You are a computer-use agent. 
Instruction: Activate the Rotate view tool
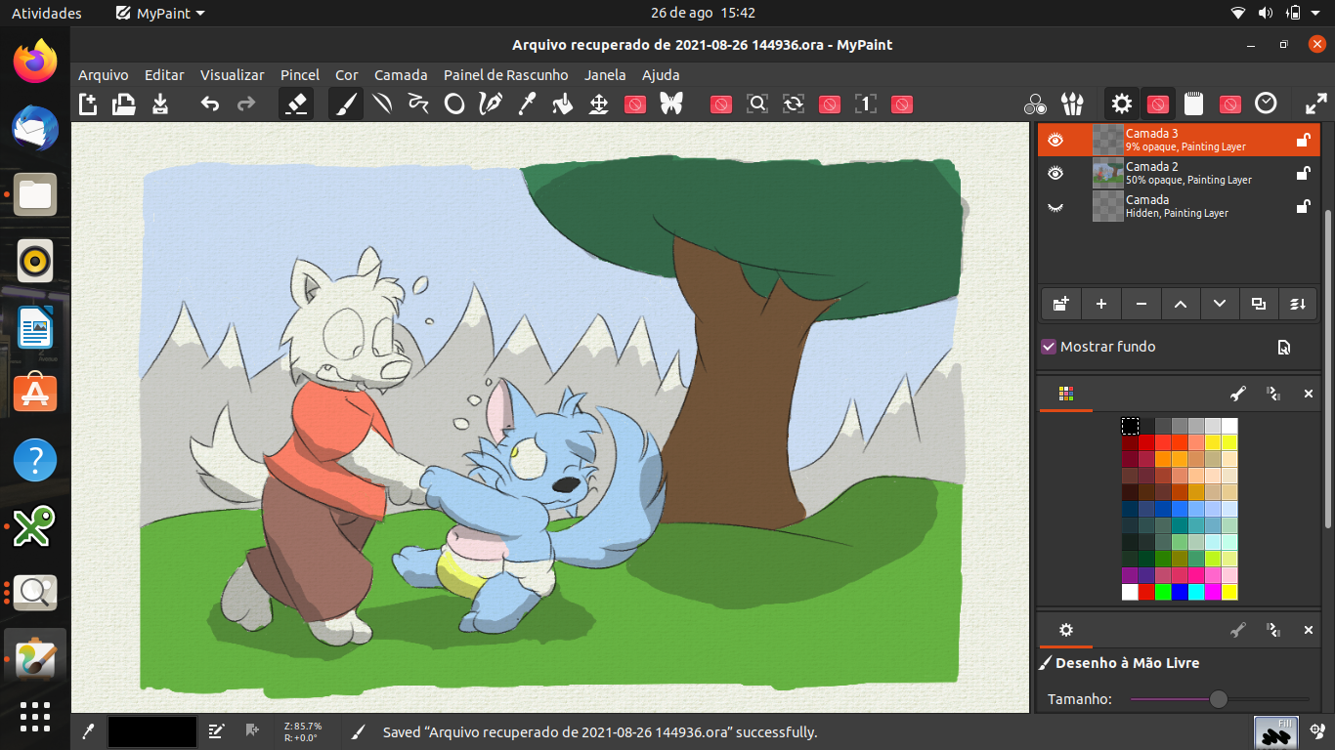pos(794,104)
